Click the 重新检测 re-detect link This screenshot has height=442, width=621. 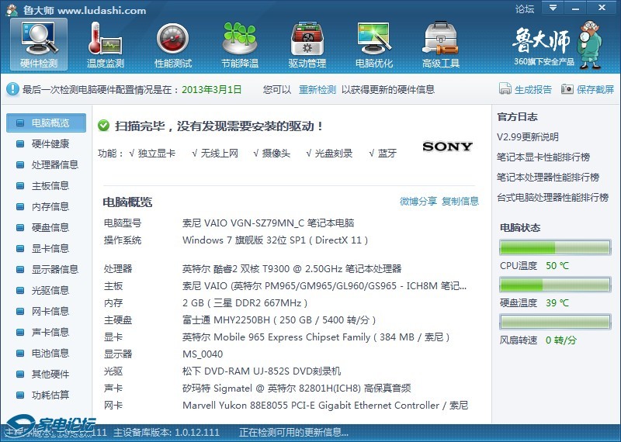click(x=317, y=90)
